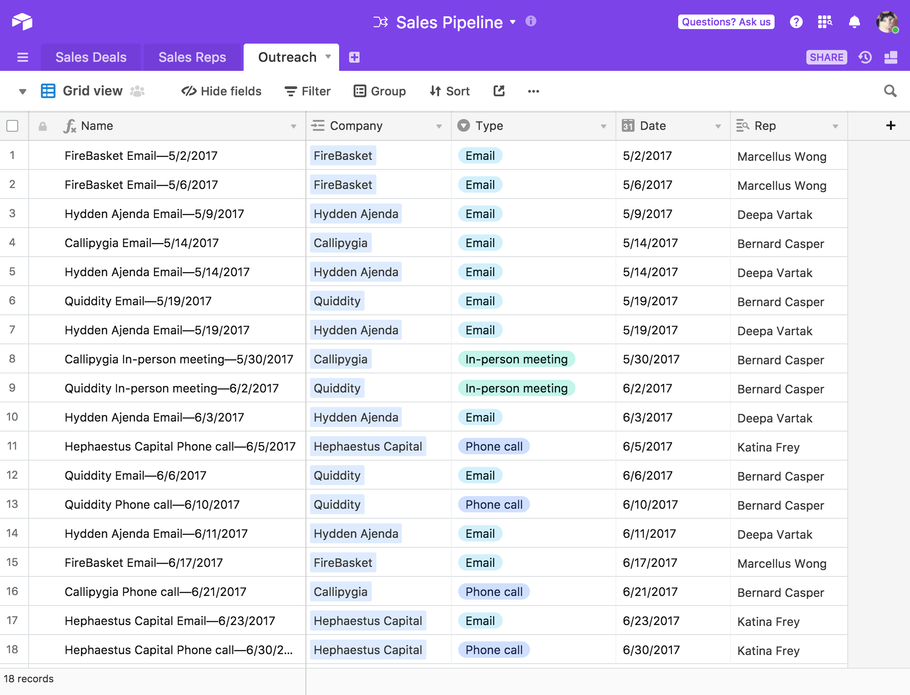Switch to the Sales Deals tab
Image resolution: width=910 pixels, height=695 pixels.
(91, 57)
